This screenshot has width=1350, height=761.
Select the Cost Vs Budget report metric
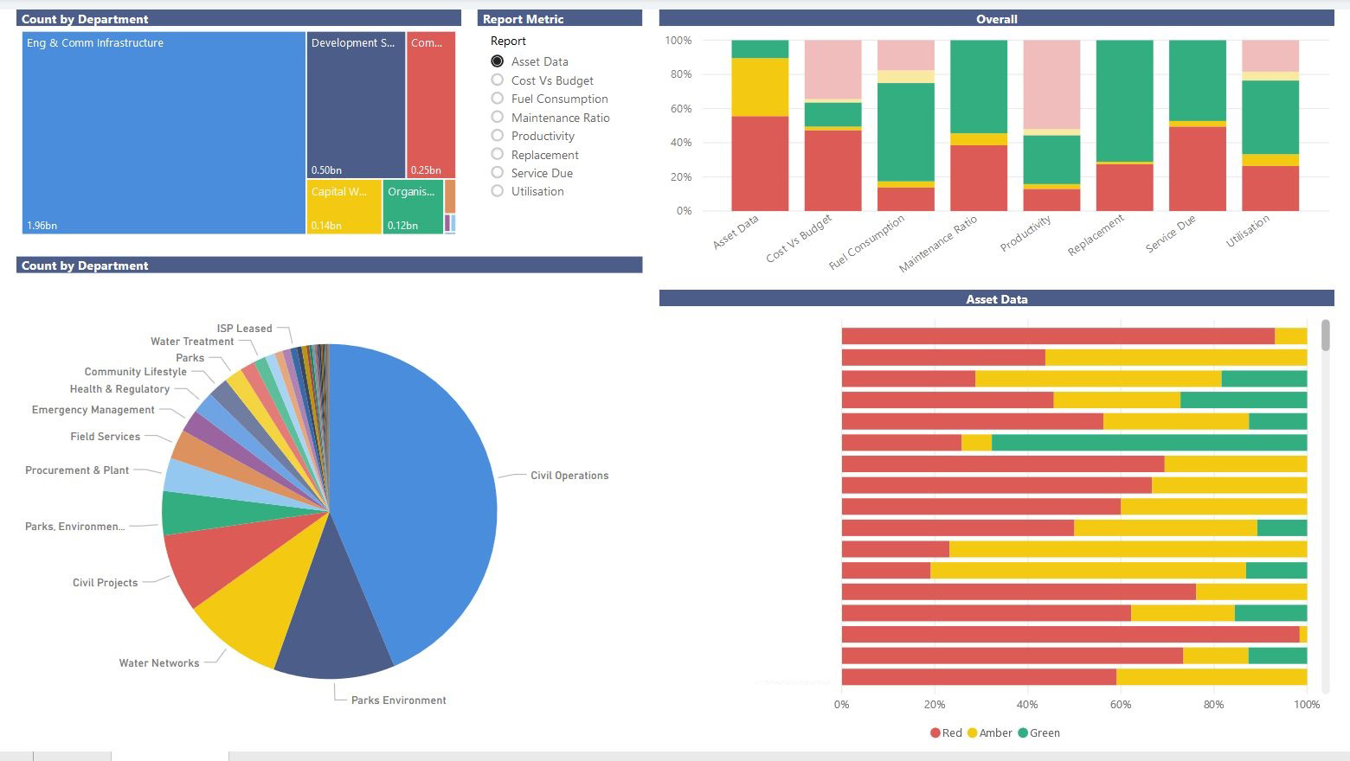[498, 80]
